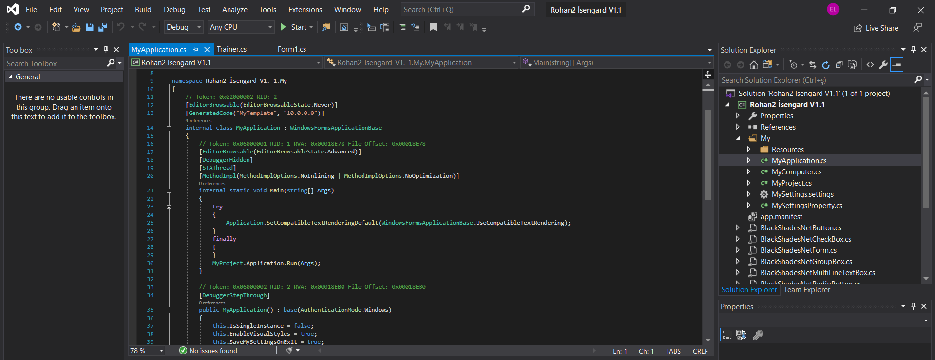935x360 pixels.
Task: Click the Live Share icon
Action: (858, 28)
